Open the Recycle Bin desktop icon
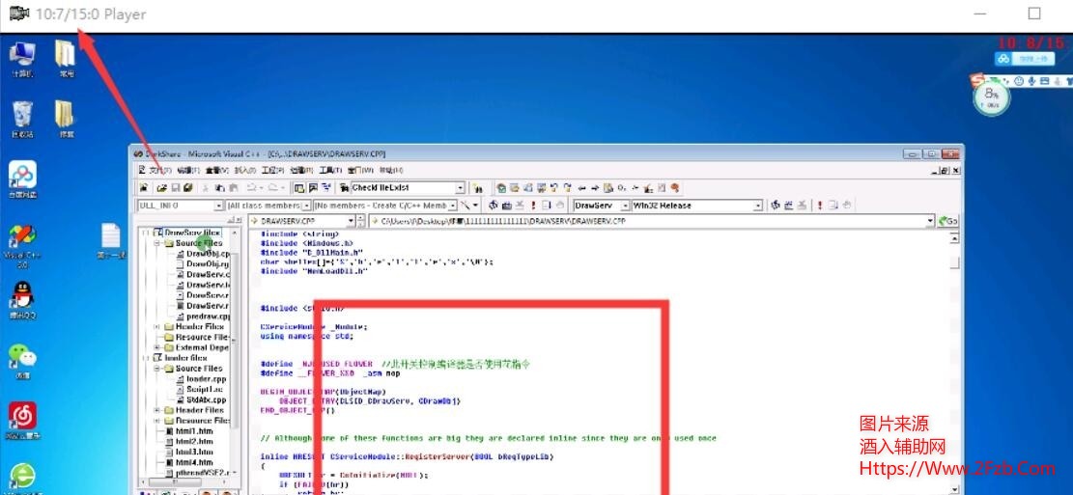The height and width of the screenshot is (495, 1073). pyautogui.click(x=22, y=119)
